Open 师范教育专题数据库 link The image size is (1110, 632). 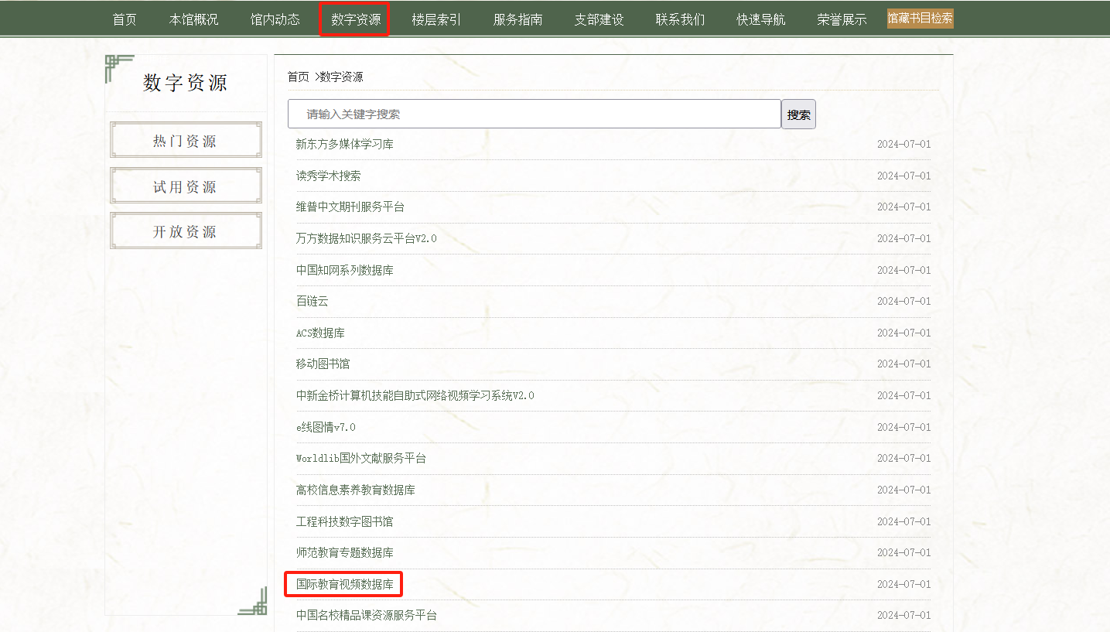pyautogui.click(x=345, y=552)
